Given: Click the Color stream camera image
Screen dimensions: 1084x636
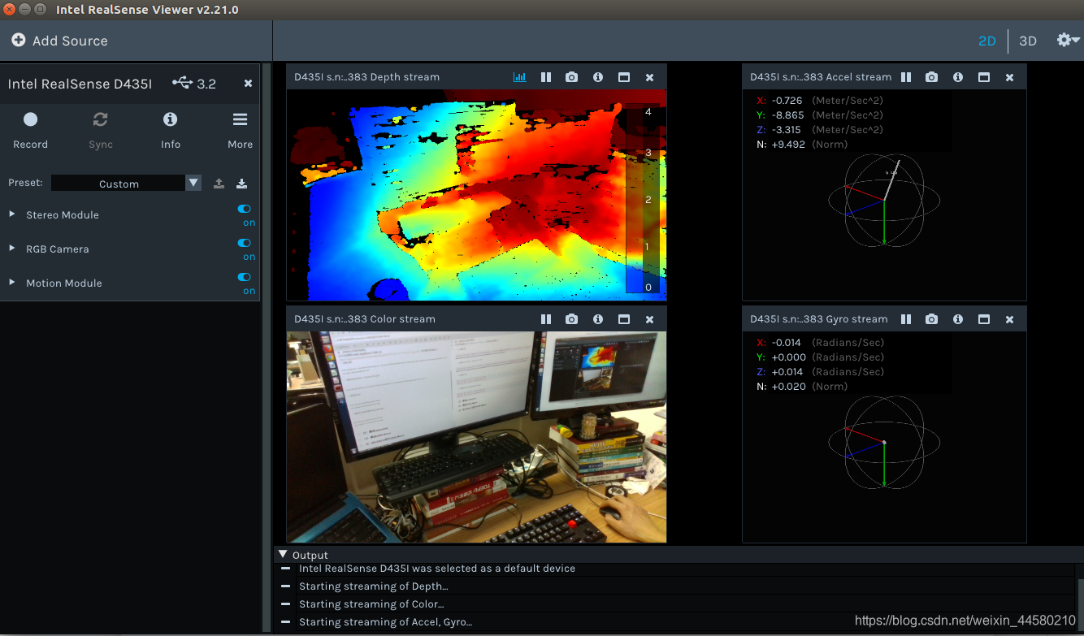Looking at the screenshot, I should pos(476,437).
